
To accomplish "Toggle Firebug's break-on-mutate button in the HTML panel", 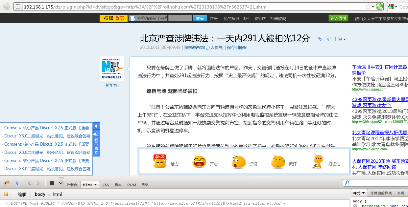I will pyautogui.click(x=6, y=195).
